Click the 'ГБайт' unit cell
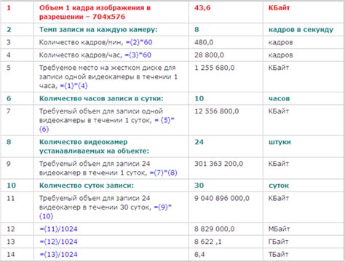The width and height of the screenshot is (345, 262). coord(278,242)
